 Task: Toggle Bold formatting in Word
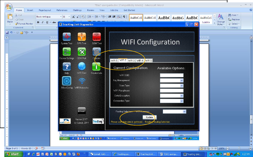point(38,22)
